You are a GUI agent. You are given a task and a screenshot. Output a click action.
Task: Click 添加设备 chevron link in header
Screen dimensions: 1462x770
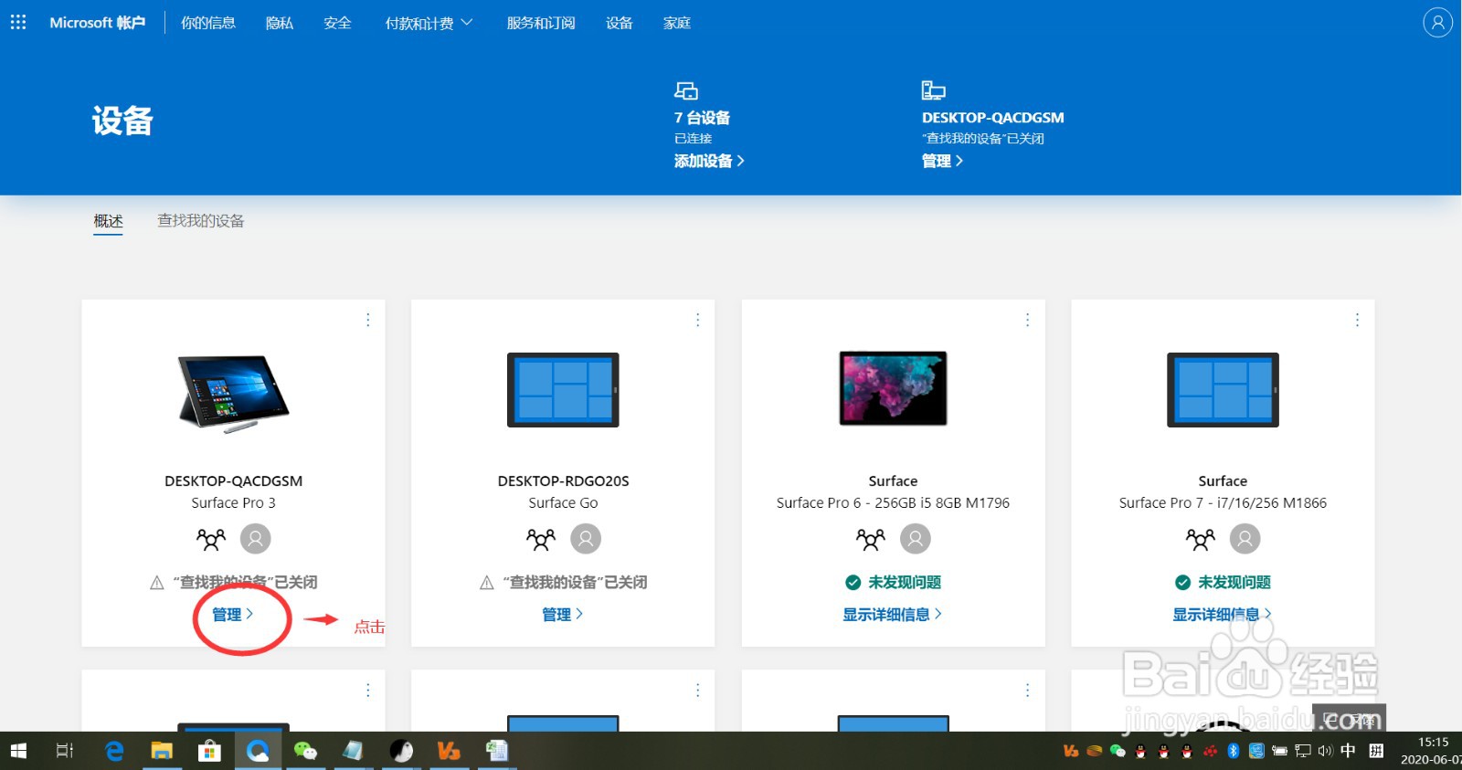709,161
